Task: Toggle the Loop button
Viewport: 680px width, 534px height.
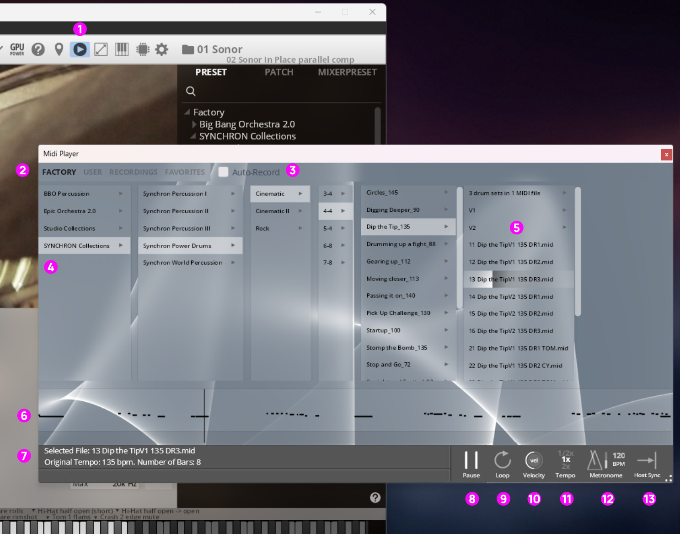Action: [x=502, y=461]
